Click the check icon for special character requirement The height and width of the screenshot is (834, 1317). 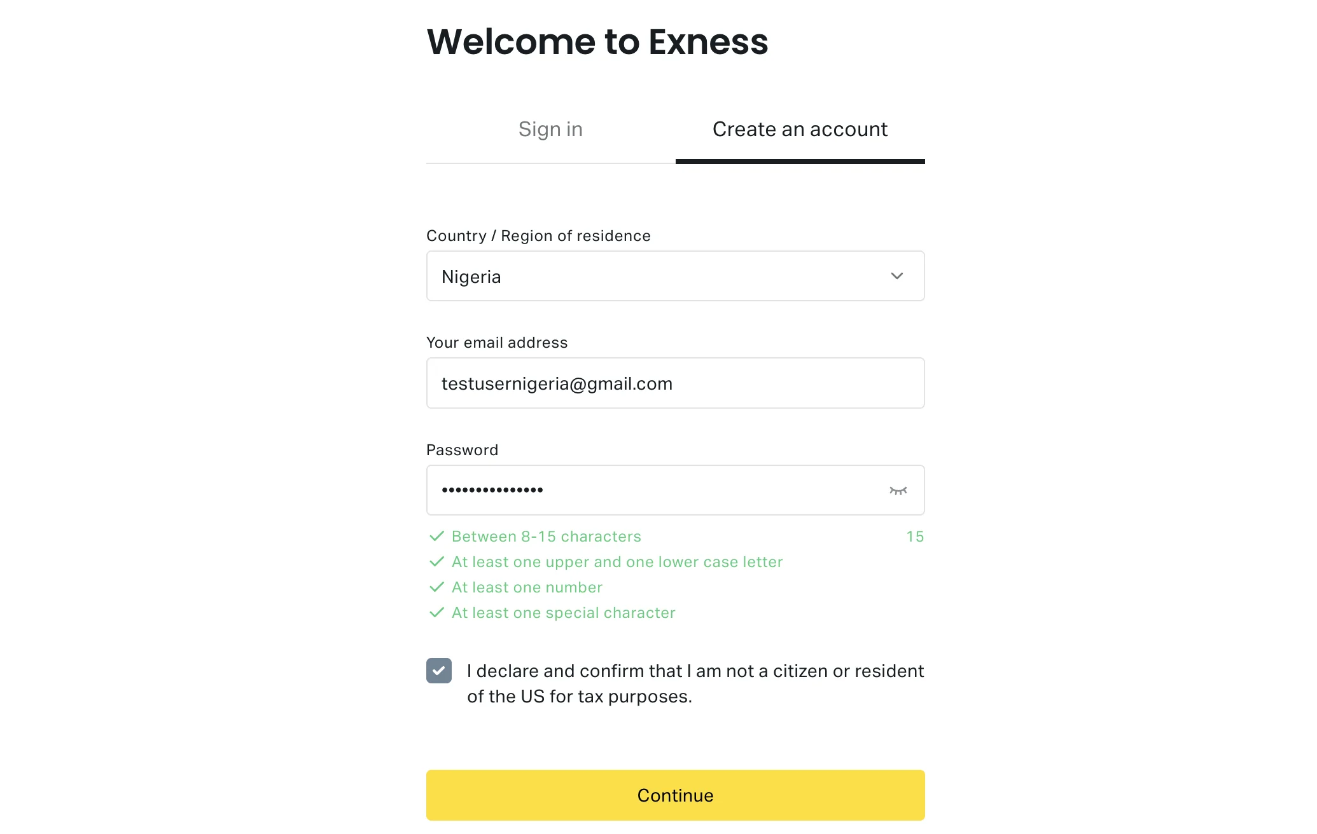(437, 612)
